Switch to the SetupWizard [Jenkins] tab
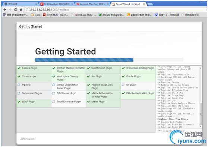Image resolution: width=208 pixels, height=147 pixels. point(128,4)
